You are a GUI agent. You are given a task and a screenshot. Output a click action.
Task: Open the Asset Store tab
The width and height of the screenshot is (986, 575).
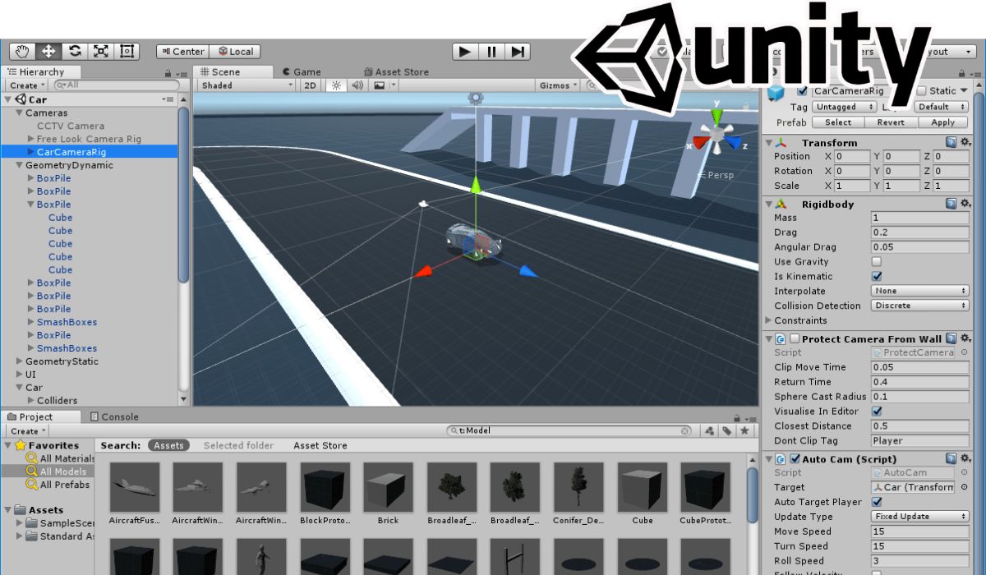(395, 71)
